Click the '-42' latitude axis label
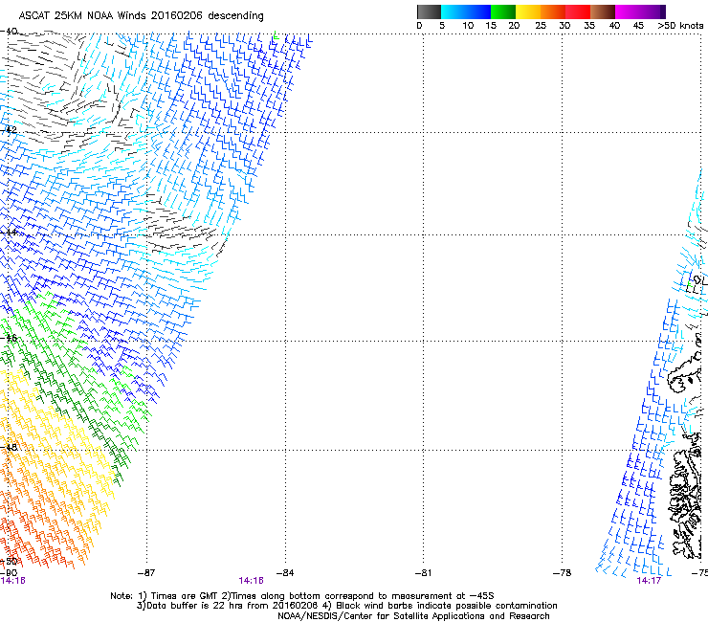 pos(9,129)
